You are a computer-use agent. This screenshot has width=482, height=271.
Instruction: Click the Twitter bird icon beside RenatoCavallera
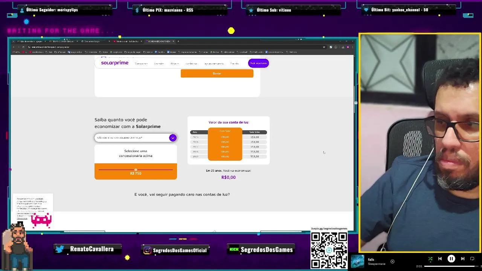[59, 249]
